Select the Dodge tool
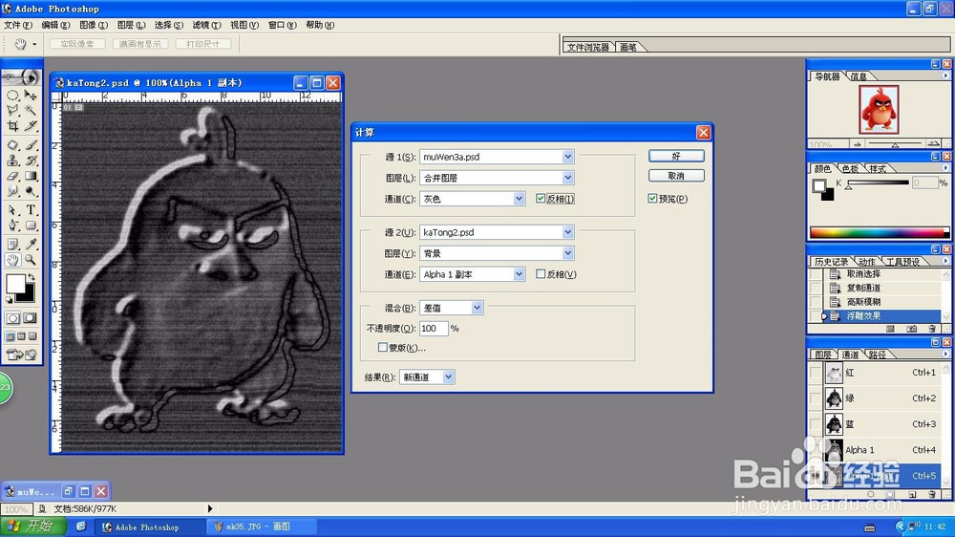 tap(31, 191)
